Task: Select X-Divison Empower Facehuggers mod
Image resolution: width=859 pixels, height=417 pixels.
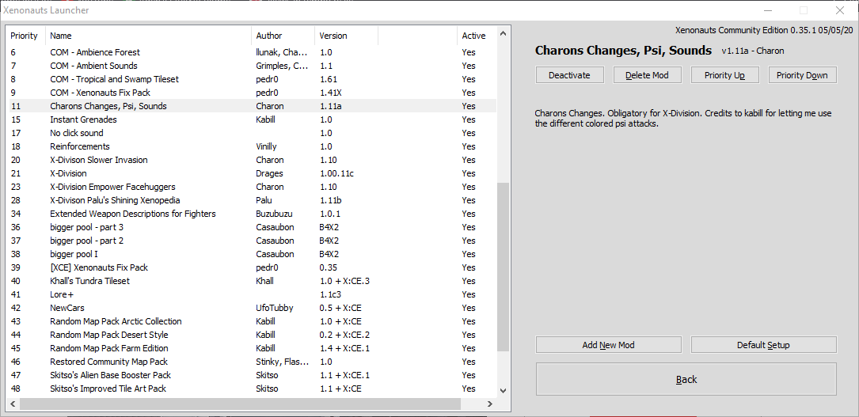Action: pos(252,187)
